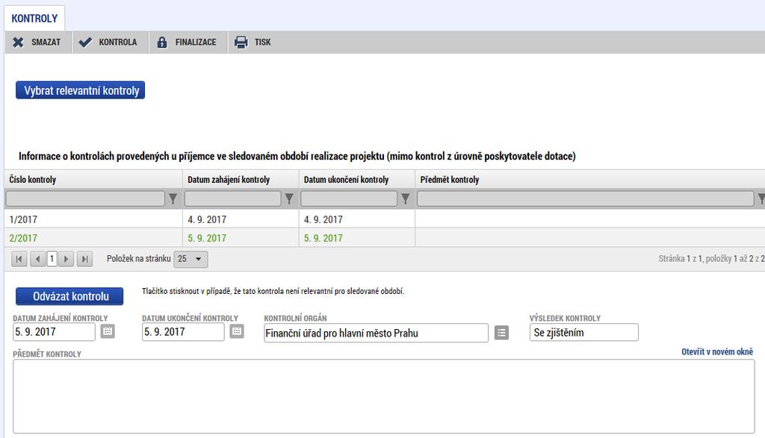The width and height of the screenshot is (765, 438).
Task: Click Vybrat relevantní kontroly button
Action: 81,90
